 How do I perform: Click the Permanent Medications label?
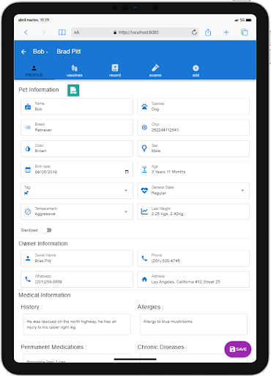[x=53, y=347]
